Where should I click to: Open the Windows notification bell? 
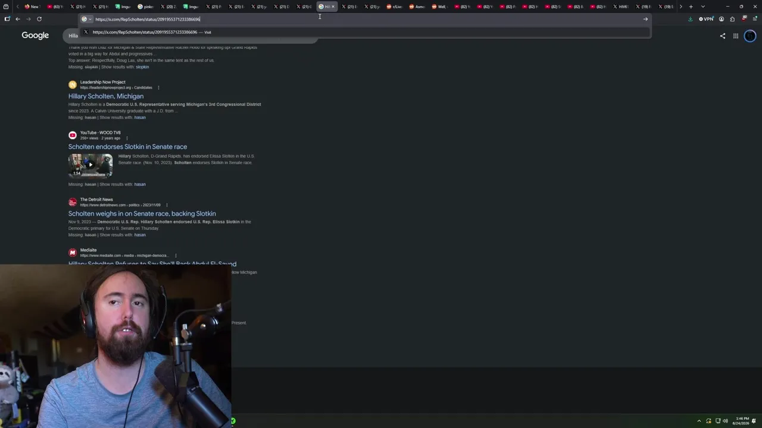754,421
